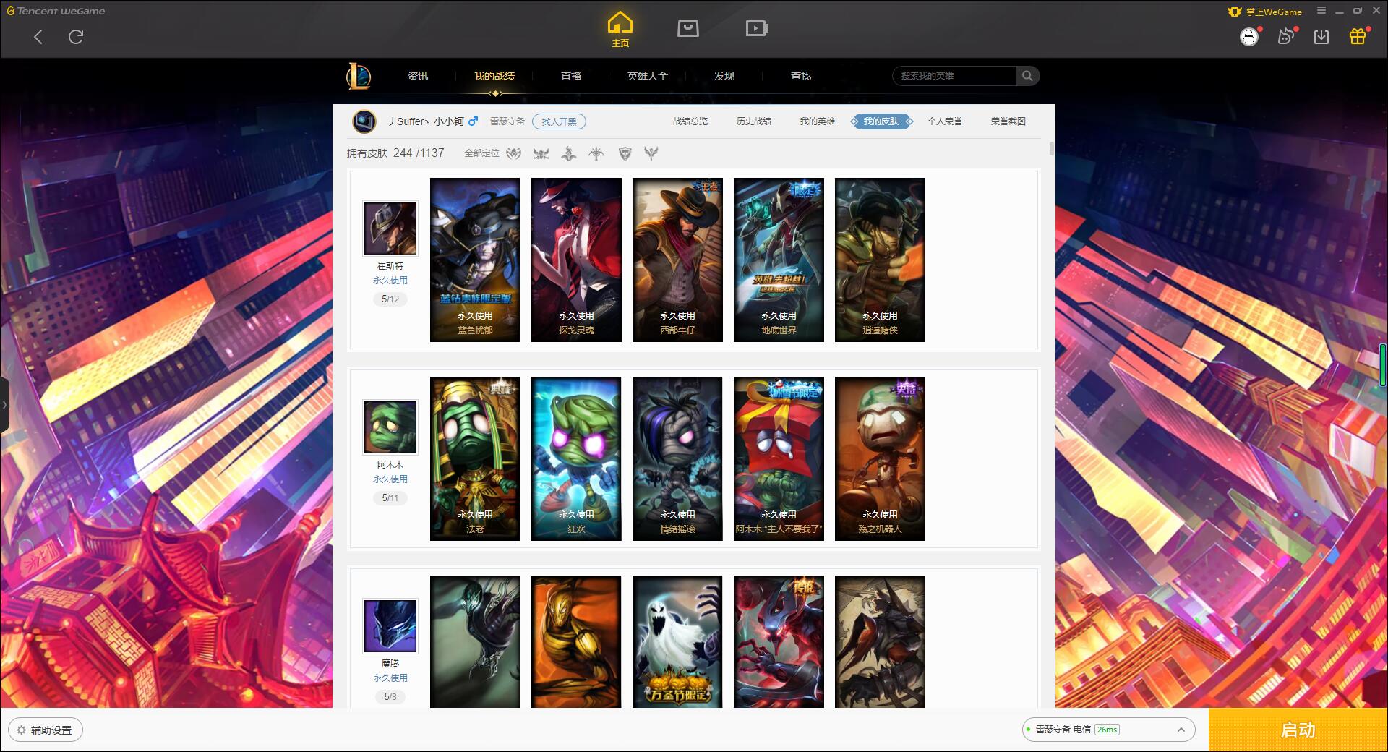
Task: Open the 逍遥赌侠 skin card
Action: coord(880,260)
